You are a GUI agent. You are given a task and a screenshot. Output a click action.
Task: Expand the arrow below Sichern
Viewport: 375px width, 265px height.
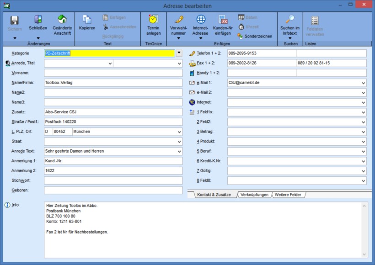pyautogui.click(x=15, y=38)
